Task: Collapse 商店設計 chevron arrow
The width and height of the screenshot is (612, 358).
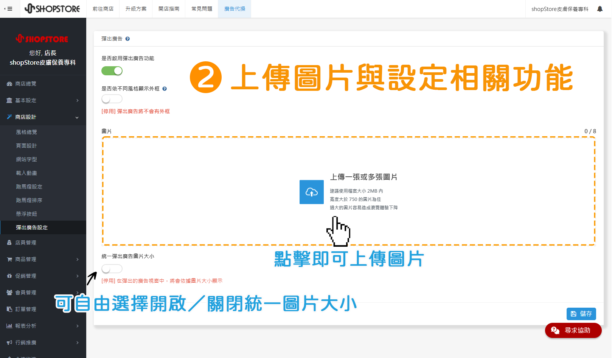Action: [x=77, y=117]
